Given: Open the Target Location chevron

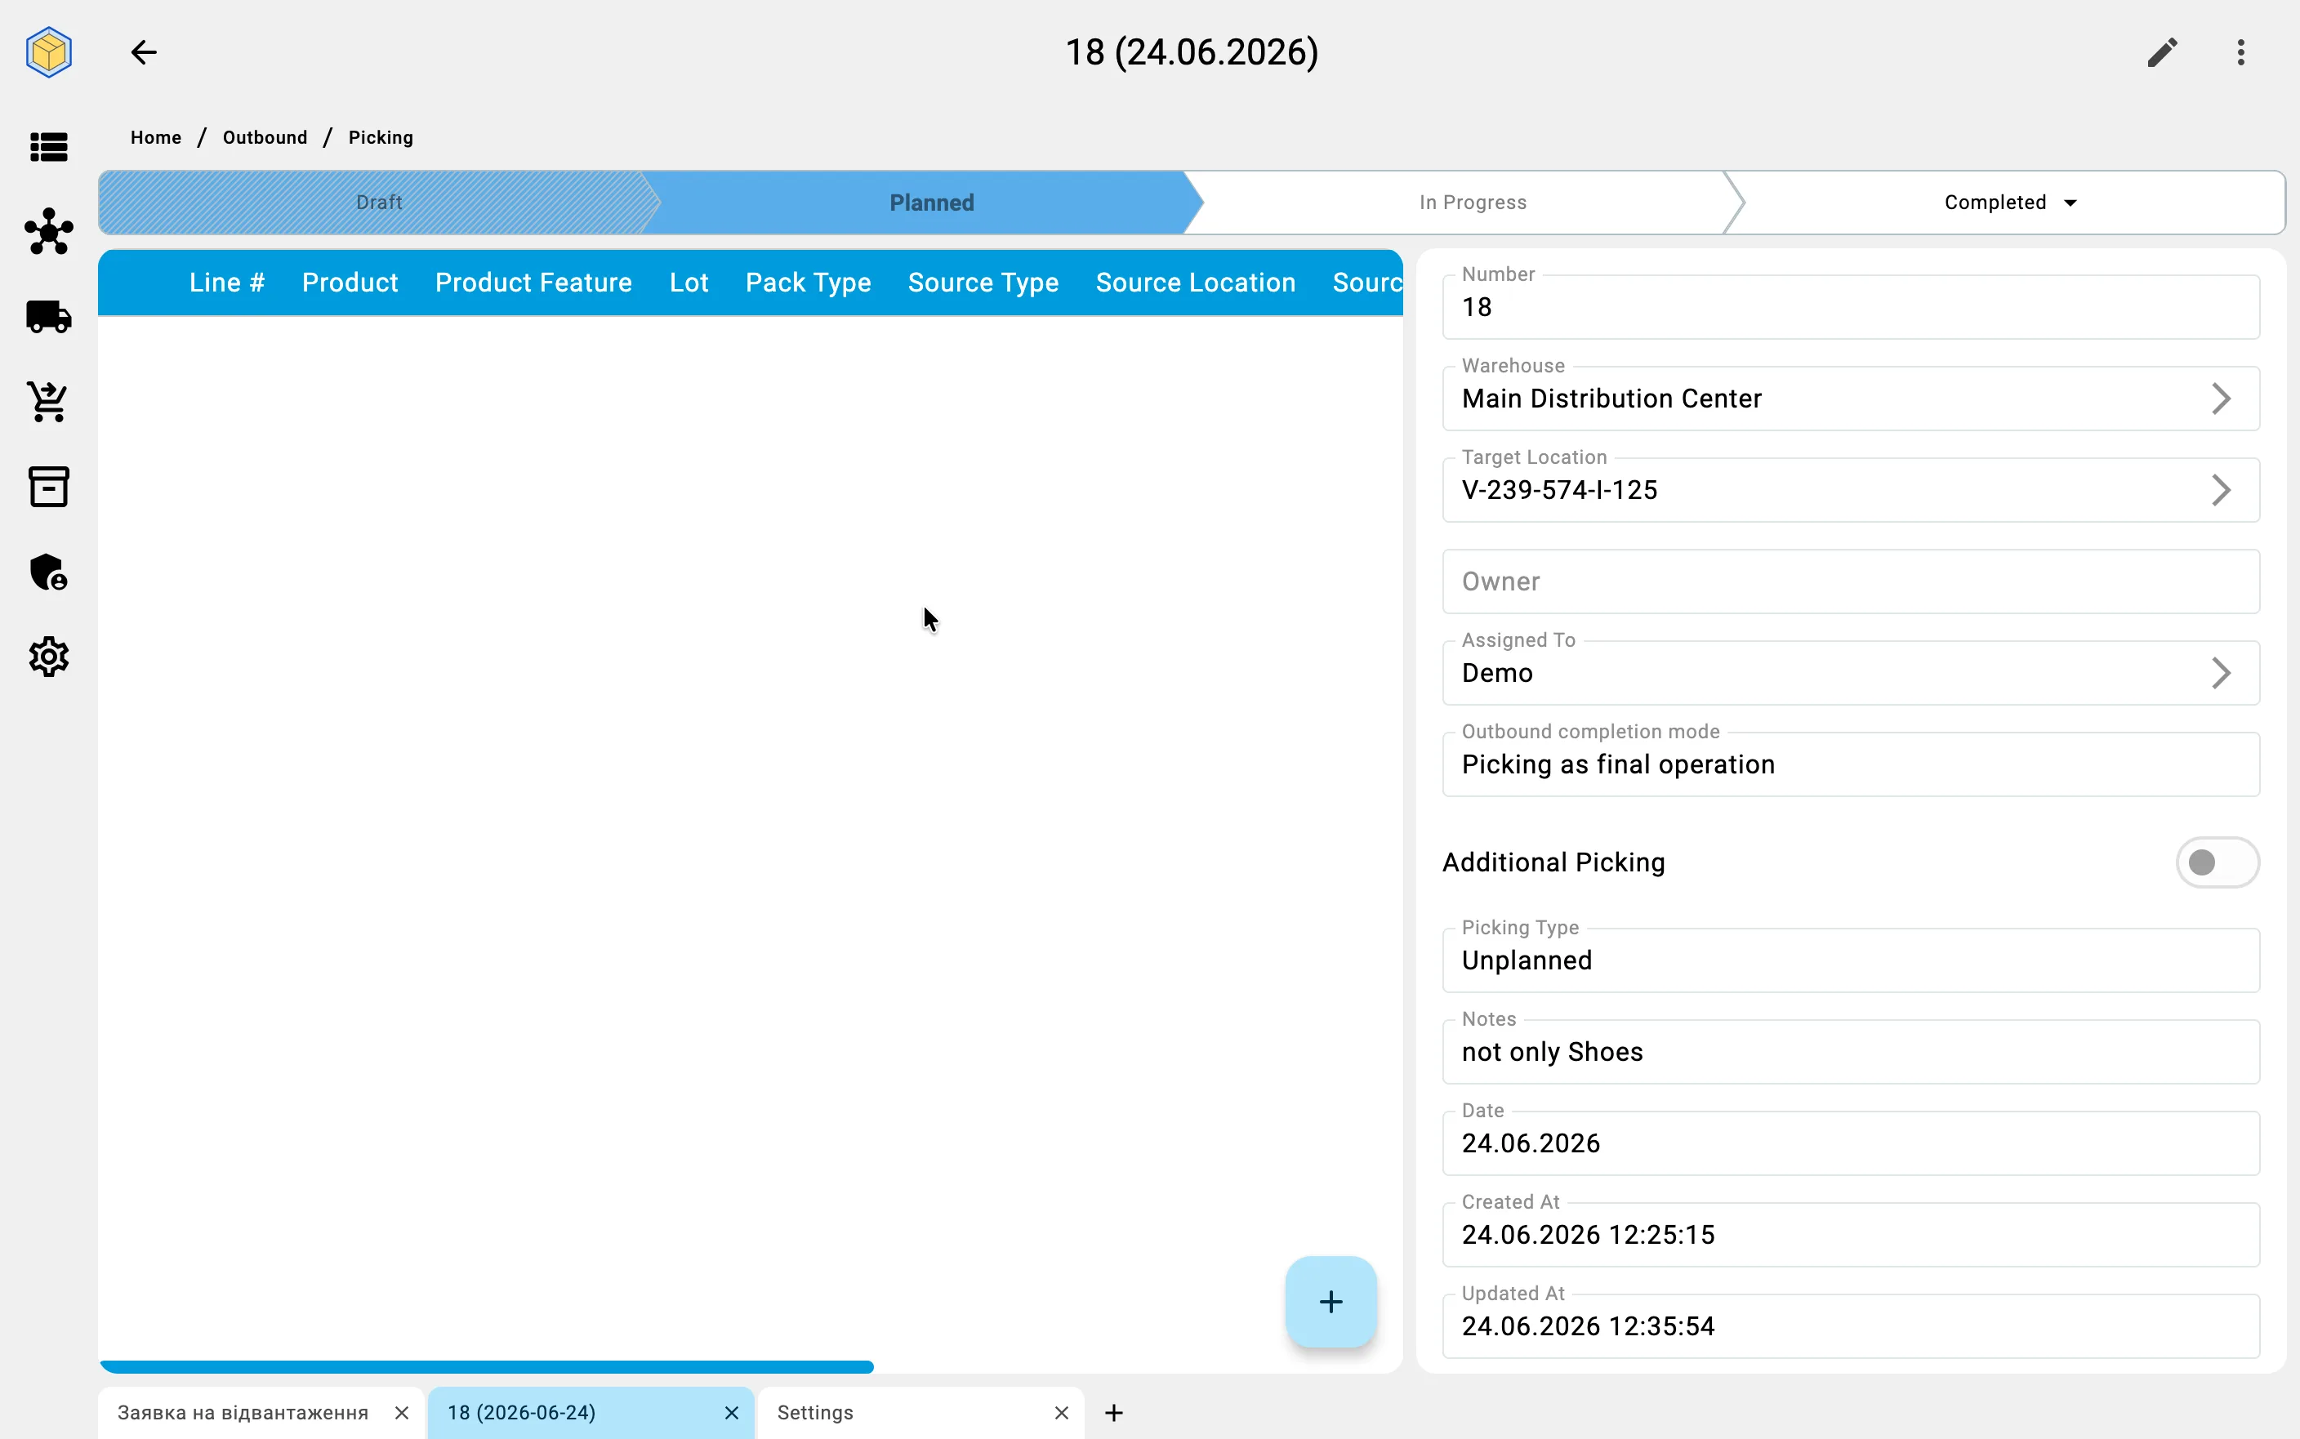Looking at the screenshot, I should pos(2220,490).
